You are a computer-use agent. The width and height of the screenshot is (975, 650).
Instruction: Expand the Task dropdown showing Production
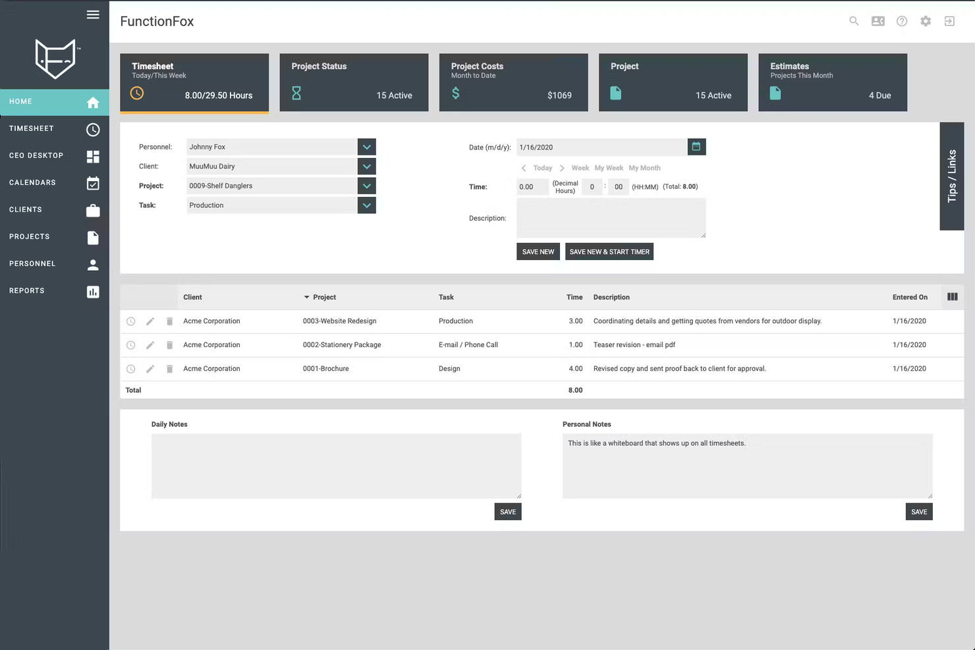coord(366,205)
